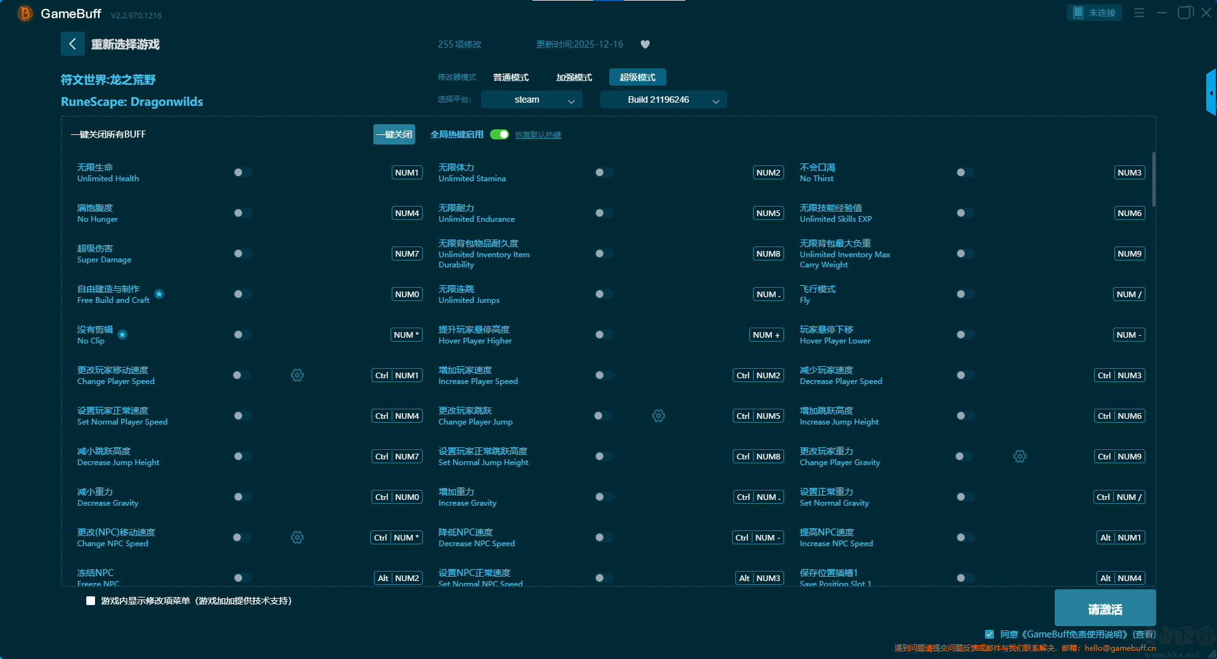Click the 请激活 activate button

pyautogui.click(x=1105, y=608)
